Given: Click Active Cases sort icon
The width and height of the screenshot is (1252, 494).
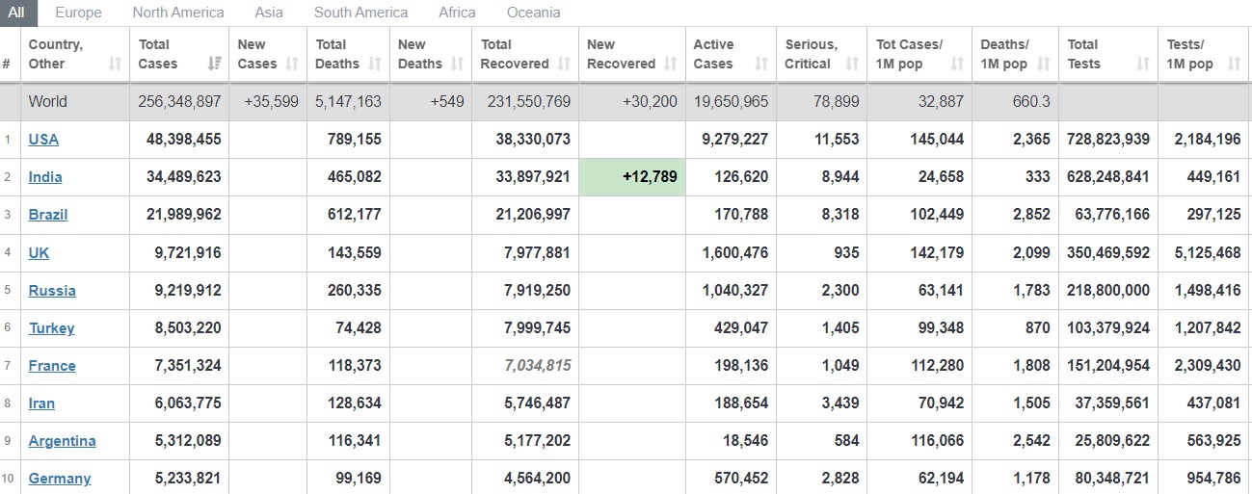Looking at the screenshot, I should 761,65.
